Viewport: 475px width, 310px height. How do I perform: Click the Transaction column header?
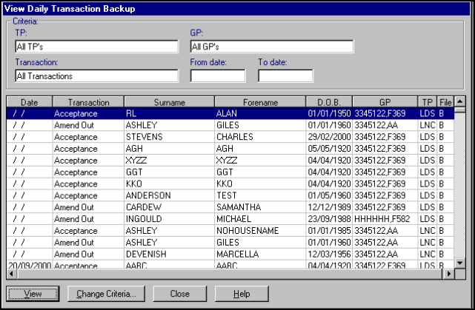(88, 102)
